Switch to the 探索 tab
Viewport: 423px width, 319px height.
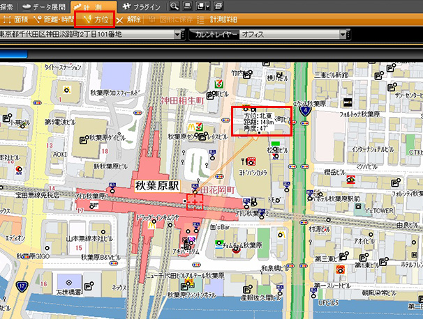click(x=6, y=6)
